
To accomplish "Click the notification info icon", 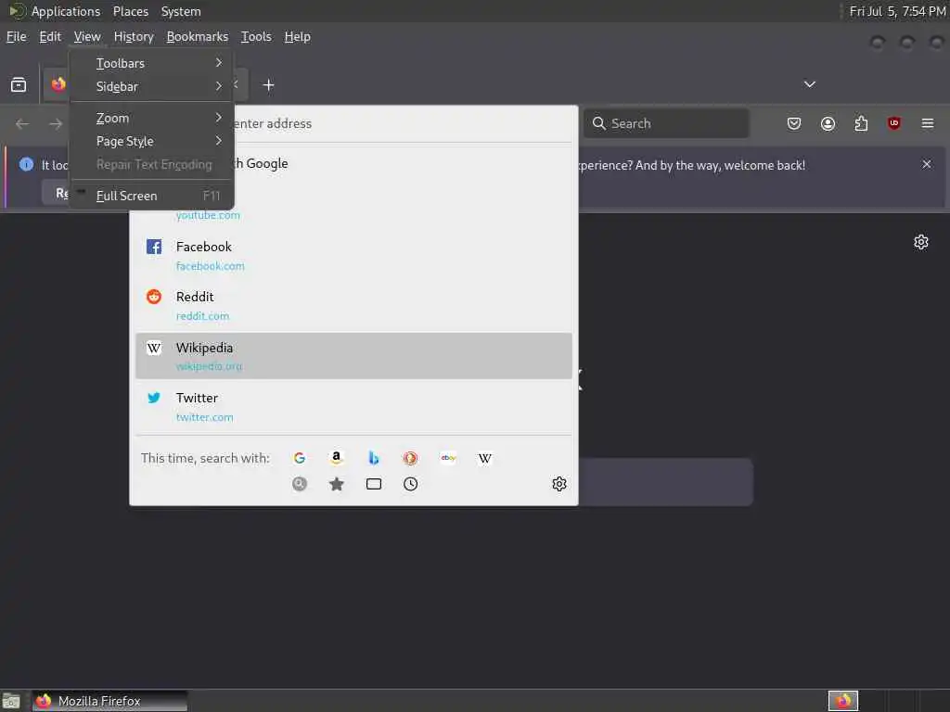I will click(x=26, y=164).
